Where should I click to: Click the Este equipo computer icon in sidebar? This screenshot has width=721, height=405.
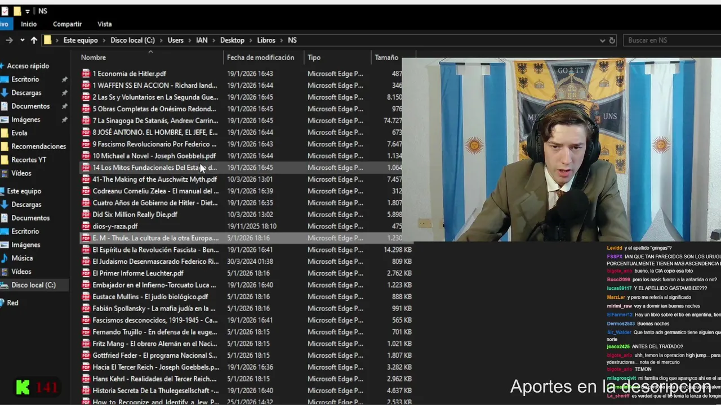tap(2, 191)
